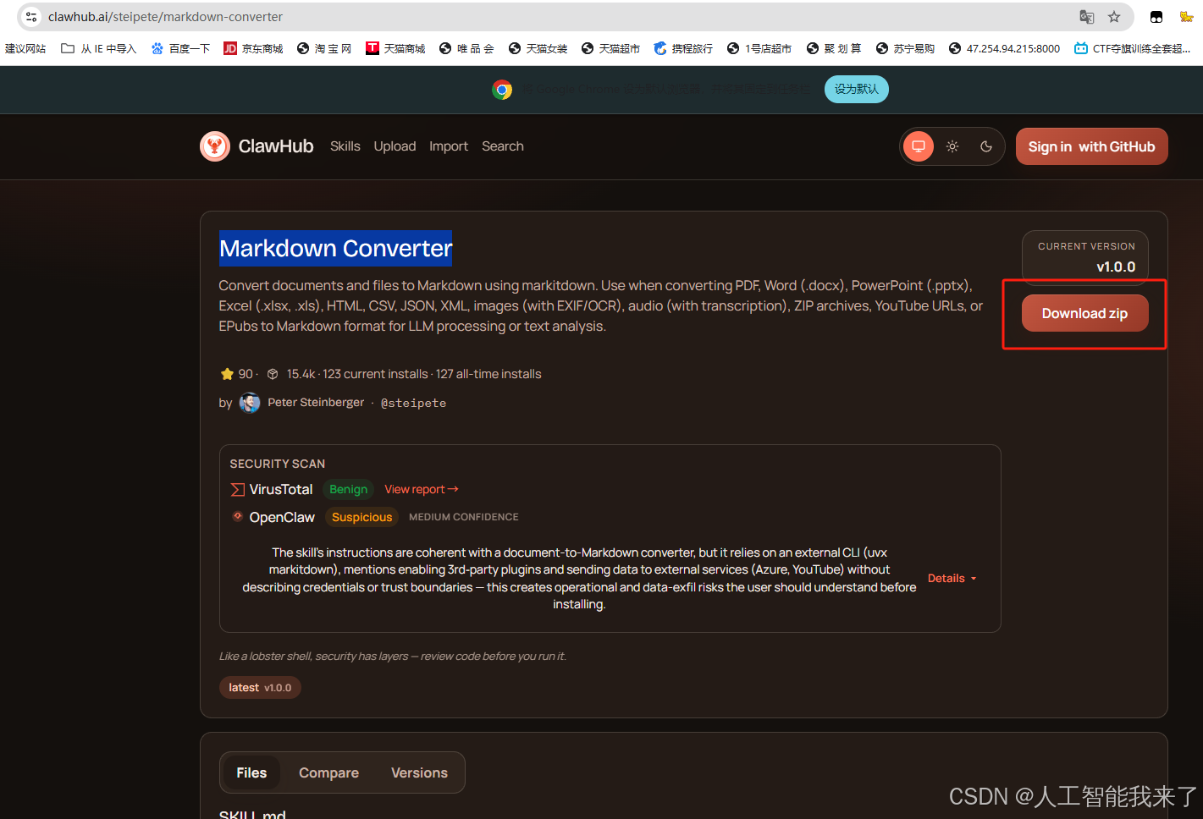Switch to dark theme with moon icon
The height and width of the screenshot is (819, 1203).
(986, 146)
